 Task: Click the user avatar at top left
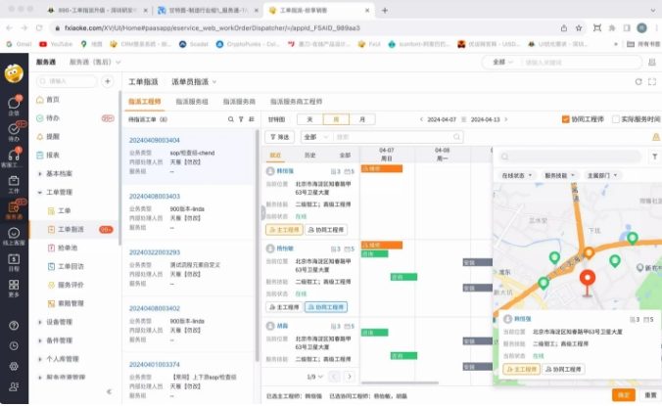[x=14, y=73]
